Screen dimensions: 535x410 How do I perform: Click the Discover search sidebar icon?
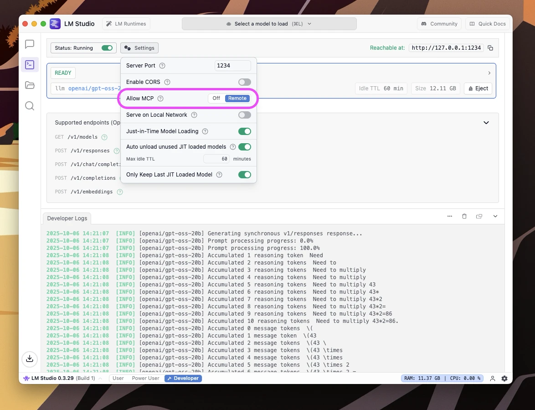tap(30, 106)
